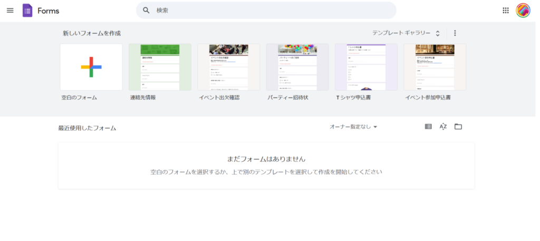
Task: Open the account profile avatar
Action: pyautogui.click(x=523, y=11)
